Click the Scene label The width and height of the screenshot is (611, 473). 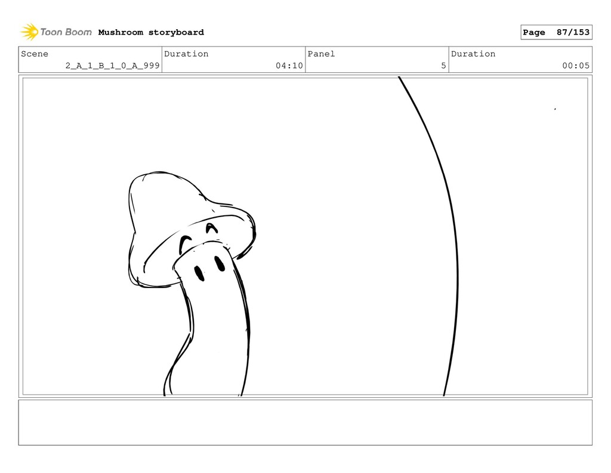35,54
